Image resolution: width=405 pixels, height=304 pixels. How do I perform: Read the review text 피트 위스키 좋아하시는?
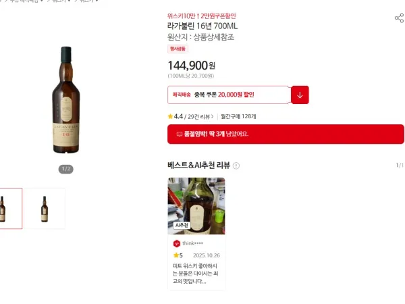point(196,274)
